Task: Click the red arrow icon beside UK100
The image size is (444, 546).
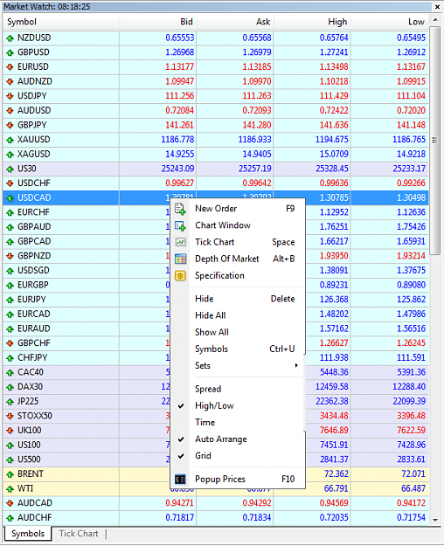Action: (10, 431)
